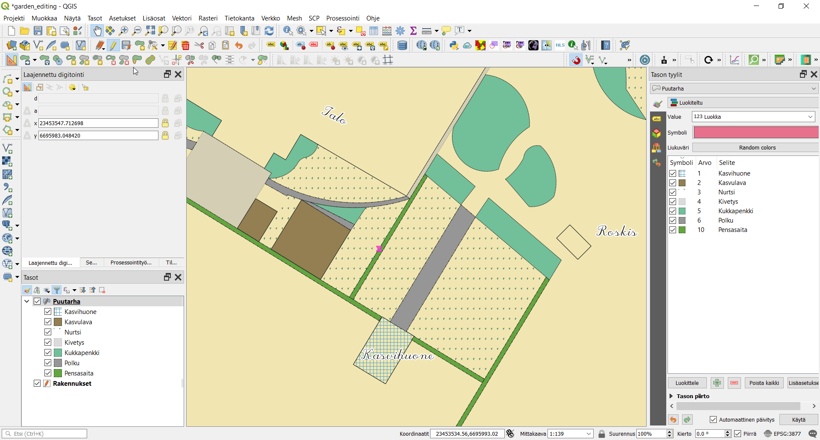
Task: Switch to the Prosessointityö... tab
Action: tap(131, 262)
